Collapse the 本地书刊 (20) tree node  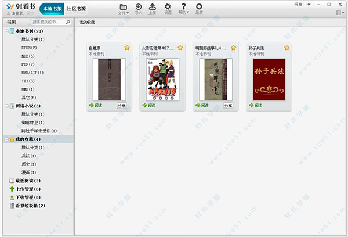(6, 31)
